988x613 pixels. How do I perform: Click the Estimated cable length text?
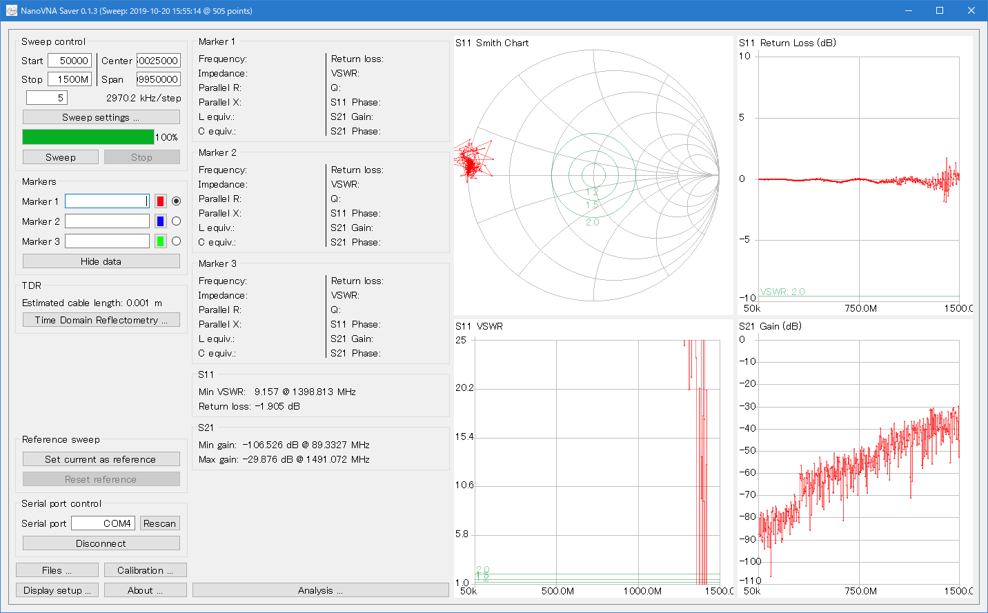point(92,303)
